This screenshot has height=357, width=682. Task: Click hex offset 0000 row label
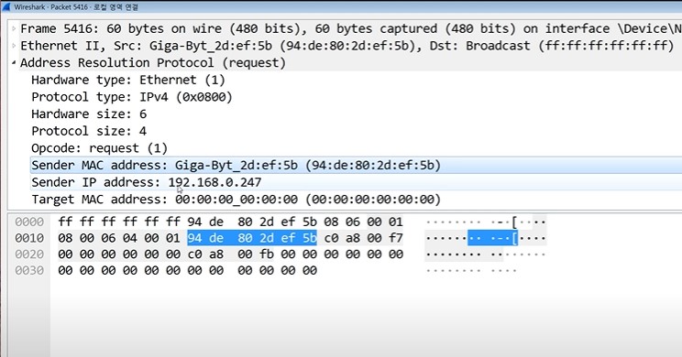click(x=29, y=222)
